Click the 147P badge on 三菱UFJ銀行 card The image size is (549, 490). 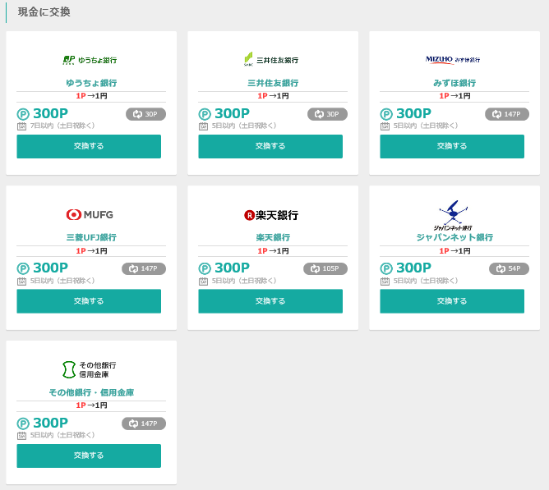pyautogui.click(x=144, y=268)
